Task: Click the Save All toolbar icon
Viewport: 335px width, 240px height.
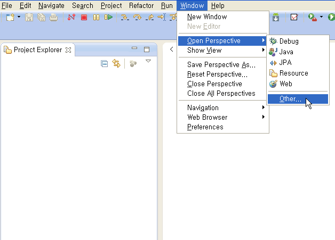Action: 42,17
